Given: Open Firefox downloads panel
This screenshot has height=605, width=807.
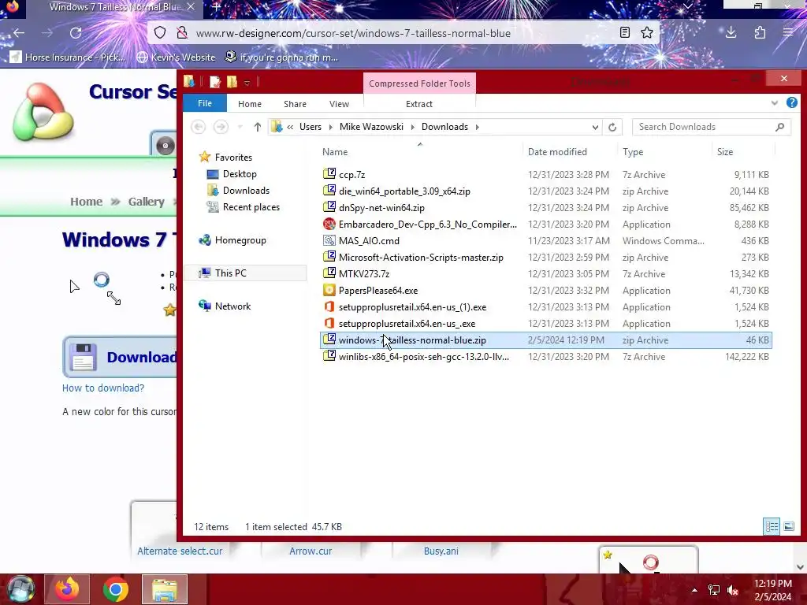Looking at the screenshot, I should coord(731,33).
